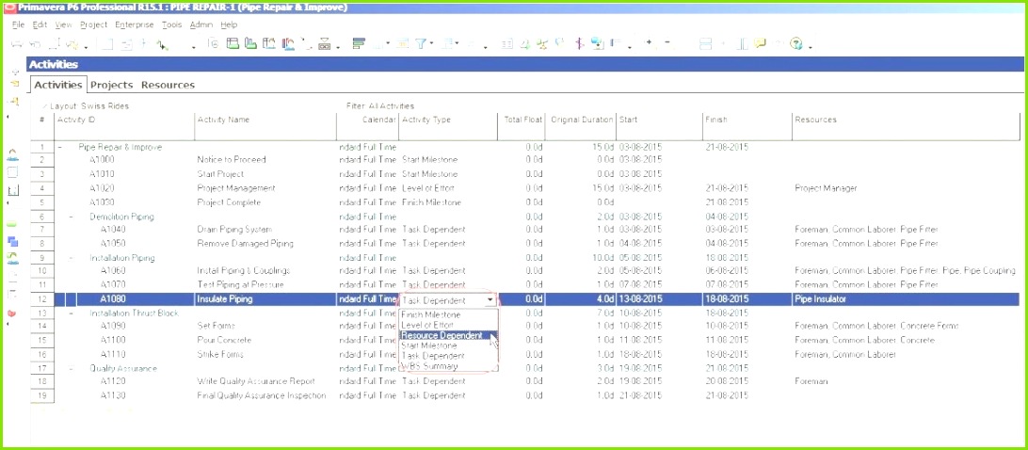The width and height of the screenshot is (1028, 450).
Task: Select the A1040 Drain Piping System row
Action: pyautogui.click(x=235, y=230)
